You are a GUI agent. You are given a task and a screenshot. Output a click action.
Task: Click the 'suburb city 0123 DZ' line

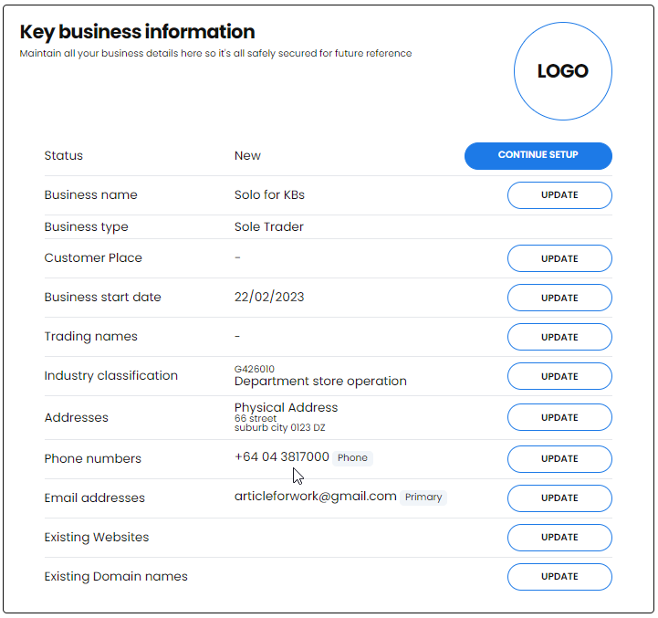click(279, 427)
